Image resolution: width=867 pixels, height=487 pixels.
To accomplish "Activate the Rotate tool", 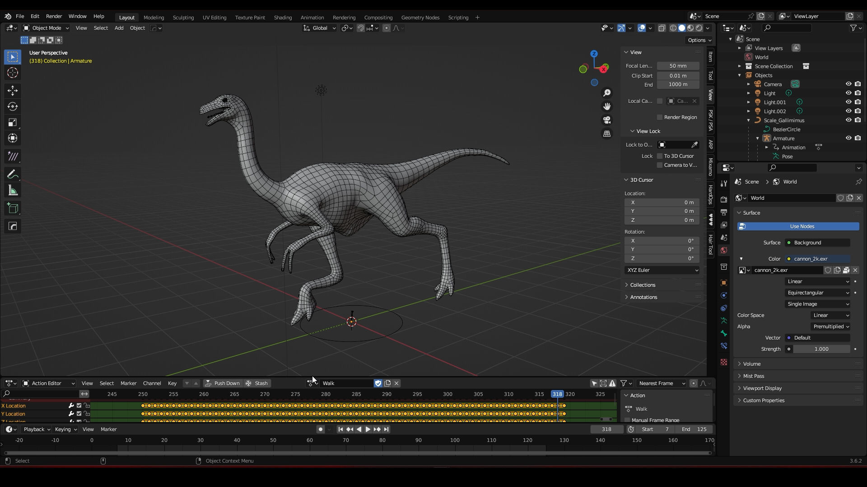I will pos(13,106).
